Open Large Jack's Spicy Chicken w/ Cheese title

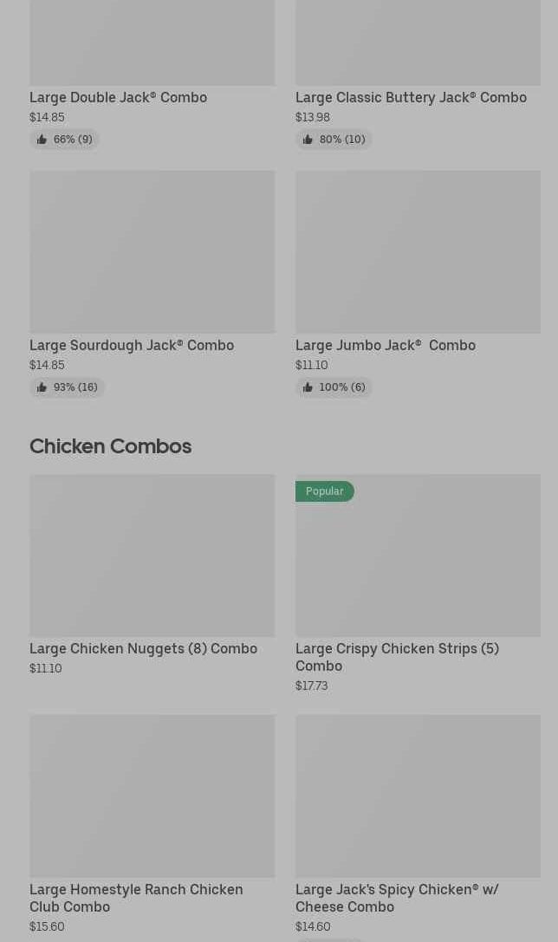pos(397,898)
